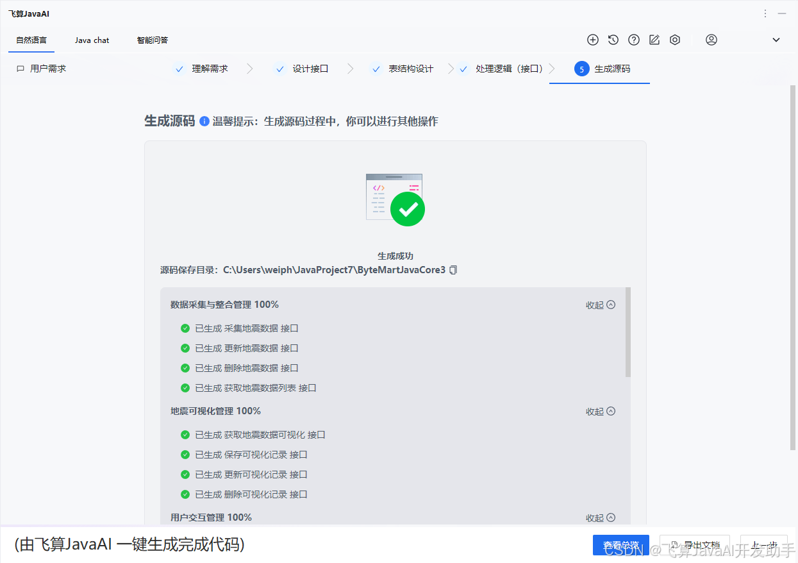This screenshot has width=798, height=563.
Task: Click green check beside 删除可视化记录
Action: [185, 494]
